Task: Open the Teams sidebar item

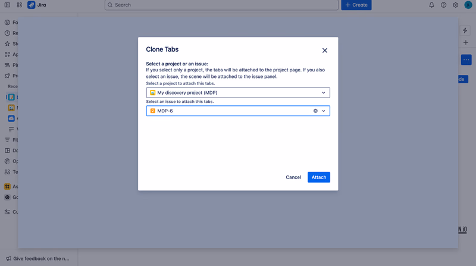Action: point(11,172)
